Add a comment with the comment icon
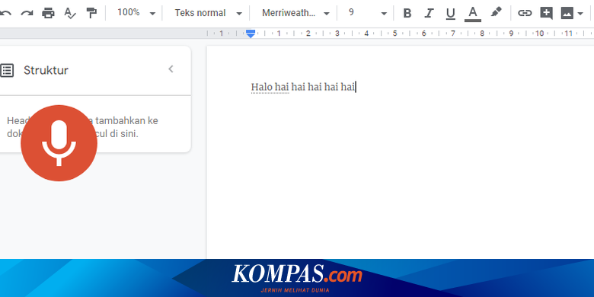Viewport: 594px width, 297px height. click(x=546, y=13)
